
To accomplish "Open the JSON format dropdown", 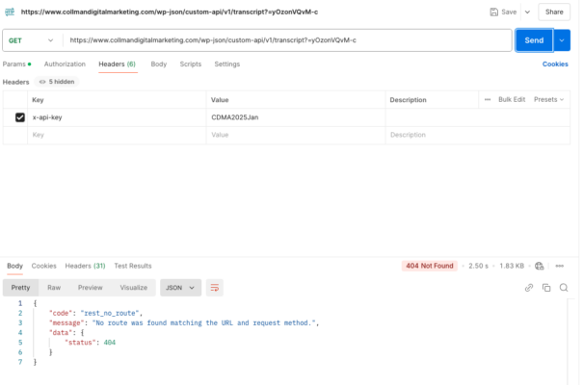I will click(x=181, y=288).
